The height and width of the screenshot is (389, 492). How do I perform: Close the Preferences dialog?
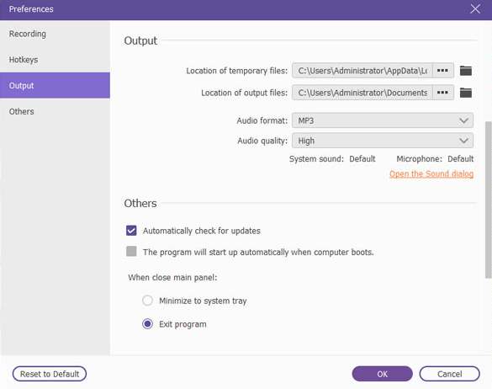[475, 8]
